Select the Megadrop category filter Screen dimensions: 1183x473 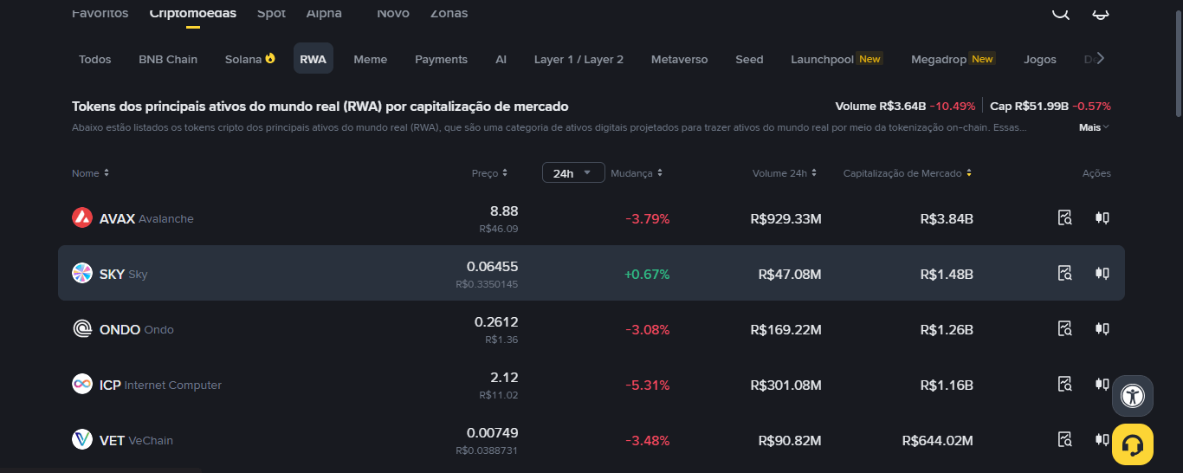[953, 59]
